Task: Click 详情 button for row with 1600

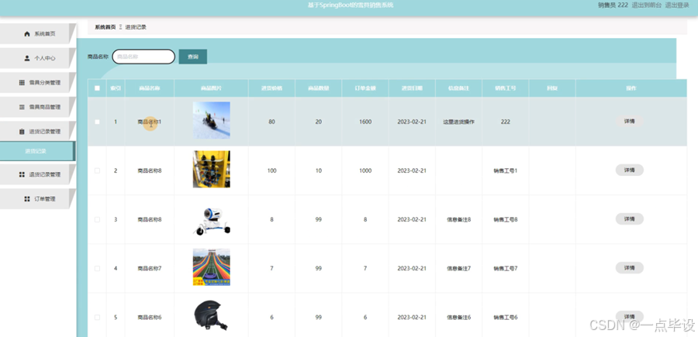Action: coord(630,121)
